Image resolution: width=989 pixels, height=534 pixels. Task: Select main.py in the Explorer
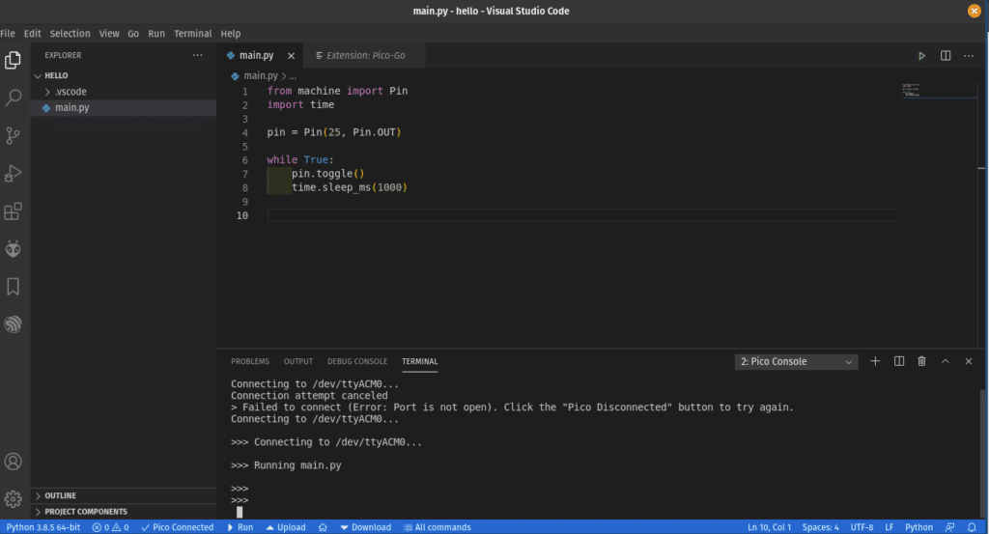point(71,107)
